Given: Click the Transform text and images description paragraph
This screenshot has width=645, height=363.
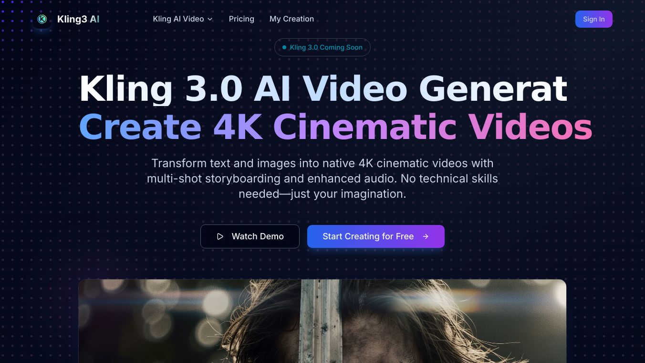Looking at the screenshot, I should [322, 179].
